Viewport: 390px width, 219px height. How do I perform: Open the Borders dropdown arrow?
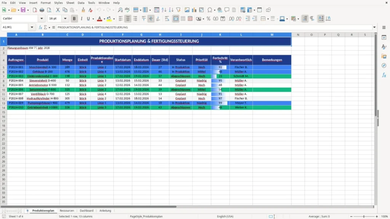coord(268,19)
